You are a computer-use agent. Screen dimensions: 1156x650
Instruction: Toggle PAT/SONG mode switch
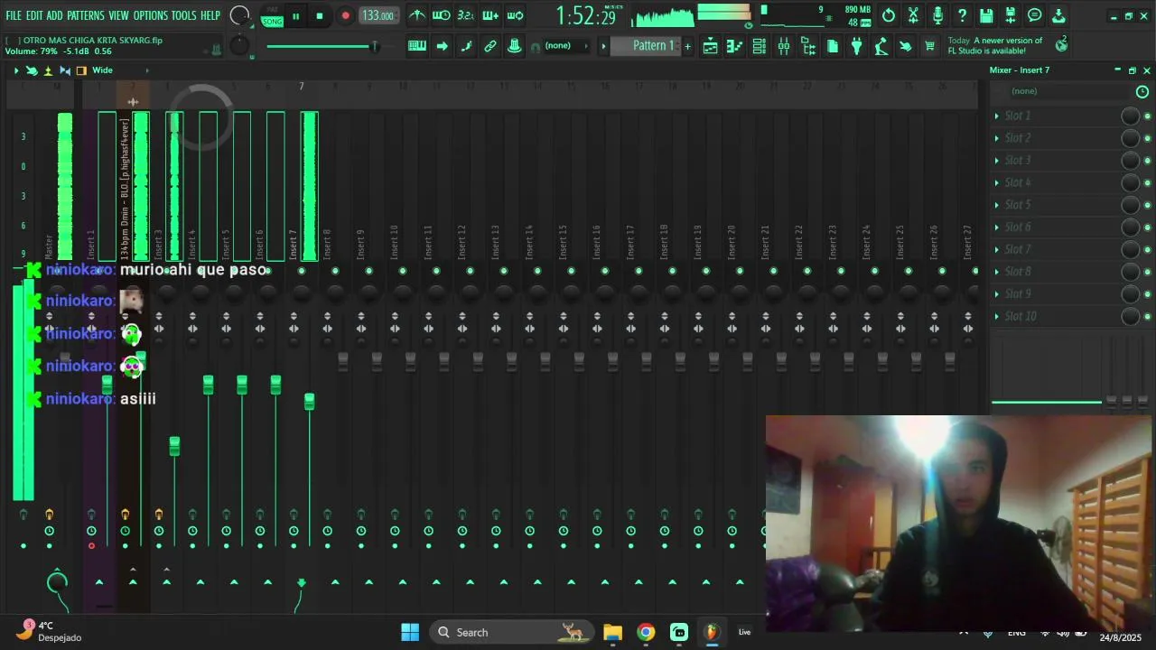pos(272,16)
